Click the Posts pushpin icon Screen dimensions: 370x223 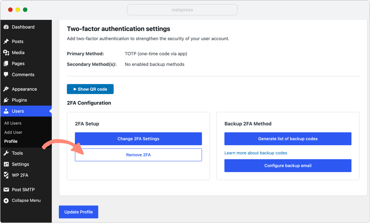tap(6, 41)
